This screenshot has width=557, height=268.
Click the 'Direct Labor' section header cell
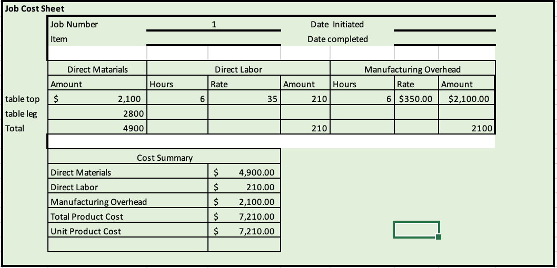pyautogui.click(x=238, y=69)
